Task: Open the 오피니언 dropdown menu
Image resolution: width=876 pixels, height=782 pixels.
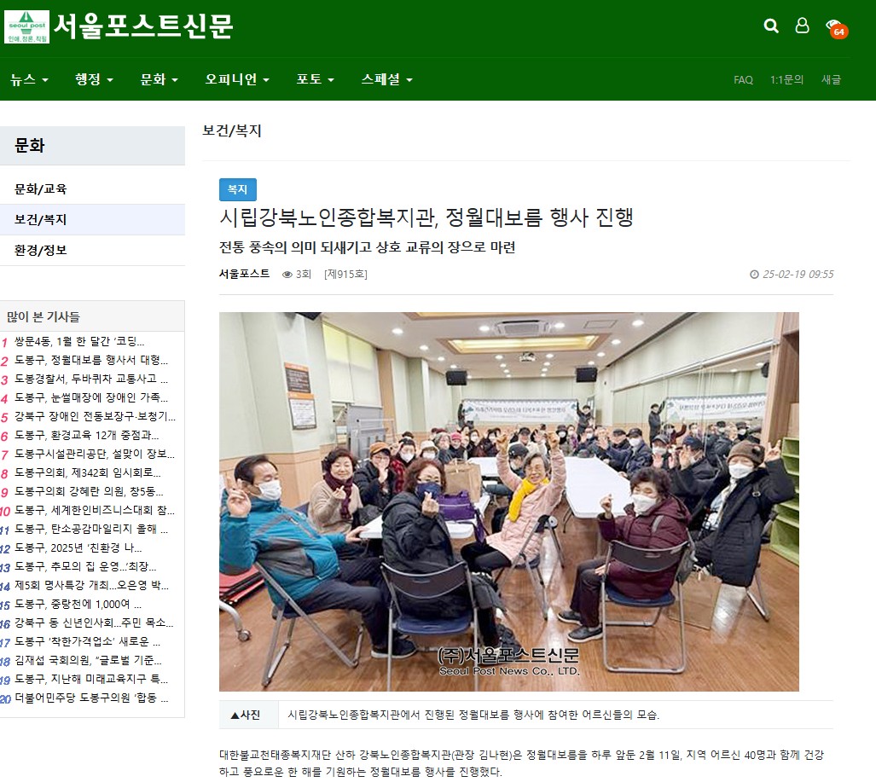Action: (237, 79)
